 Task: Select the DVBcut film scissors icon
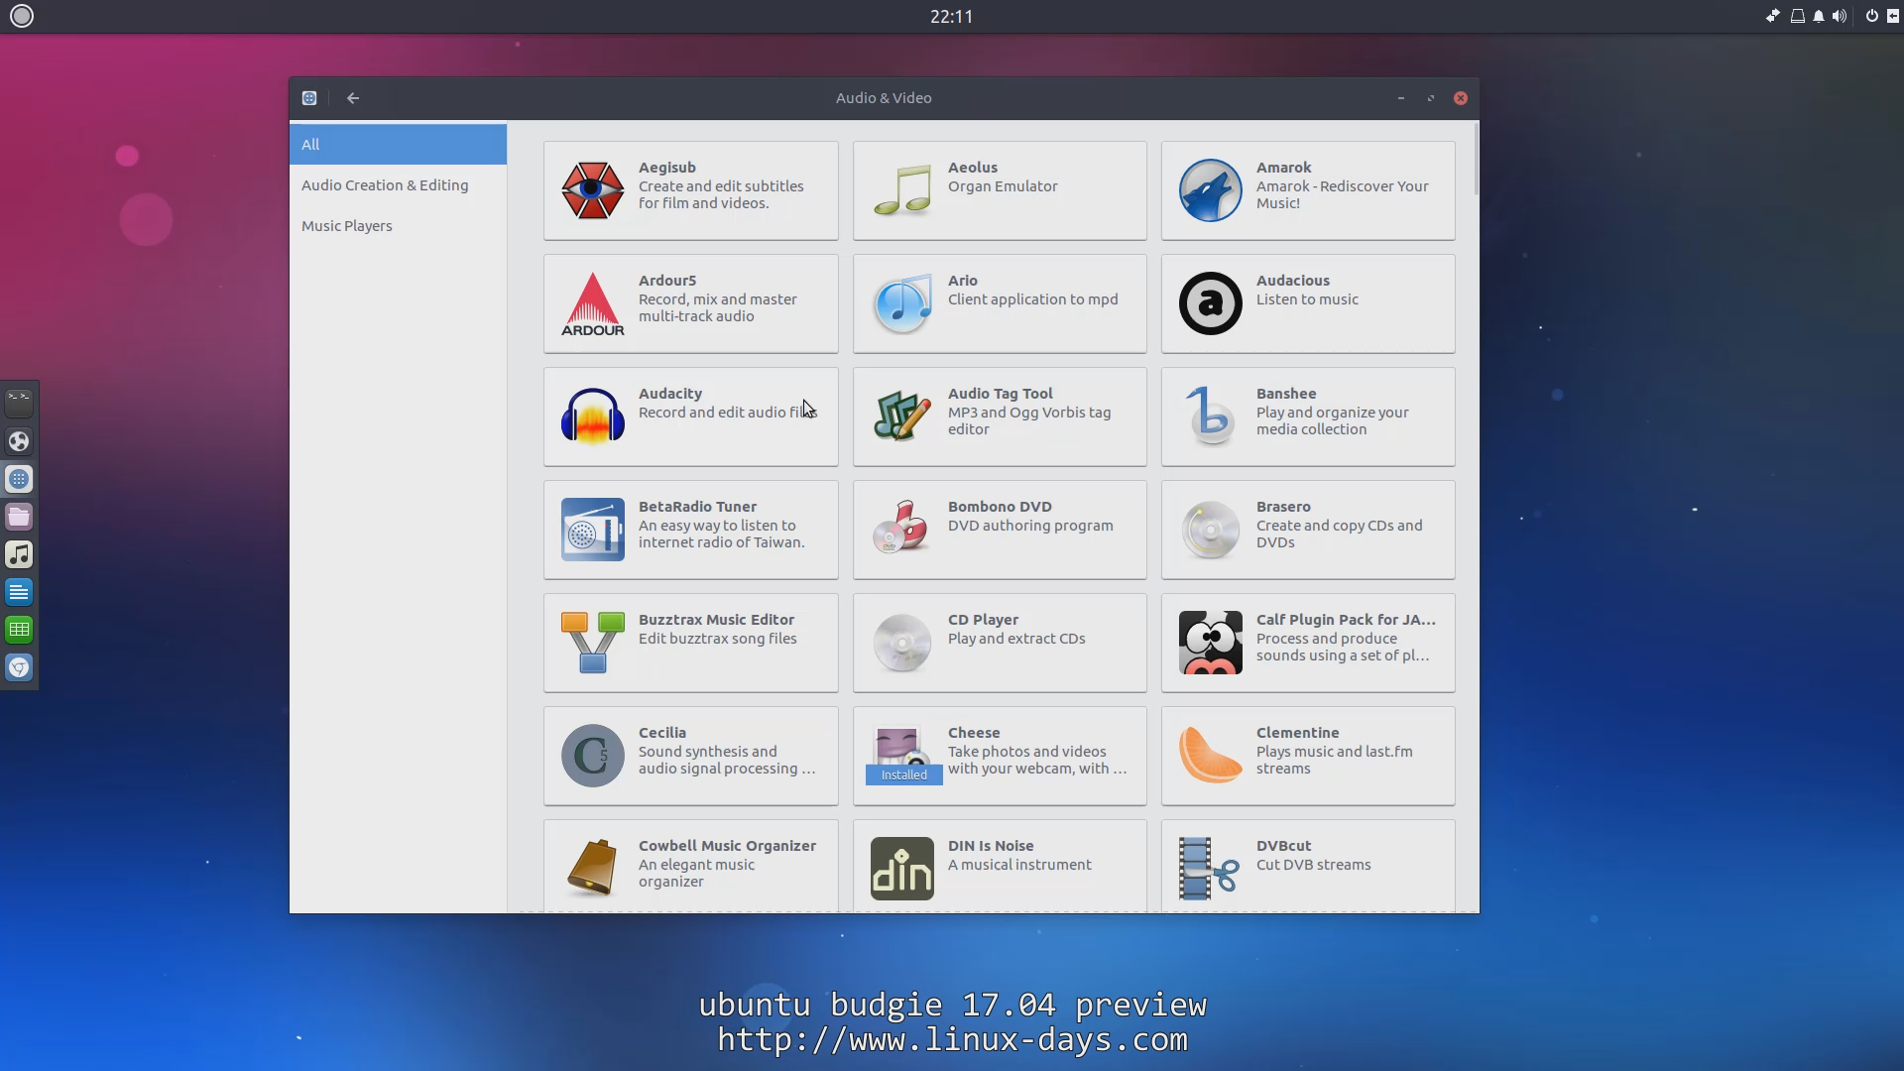pos(1210,869)
